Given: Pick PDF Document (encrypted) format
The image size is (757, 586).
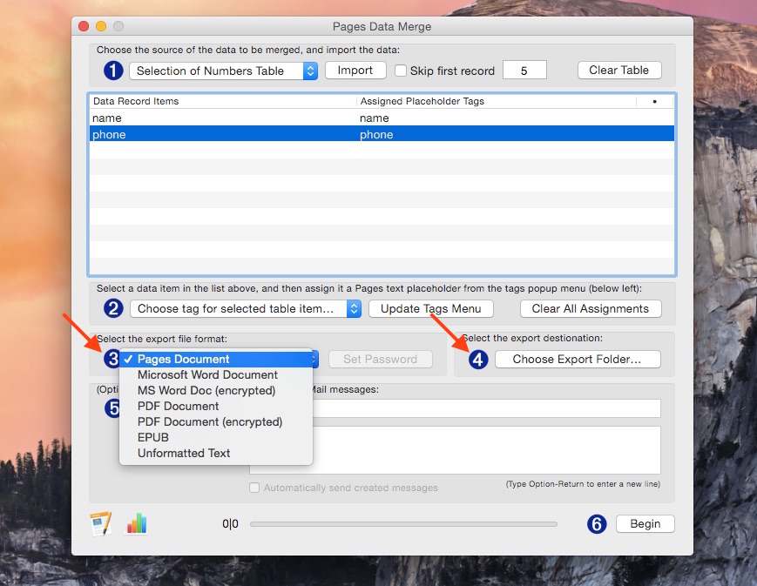Looking at the screenshot, I should 216,422.
